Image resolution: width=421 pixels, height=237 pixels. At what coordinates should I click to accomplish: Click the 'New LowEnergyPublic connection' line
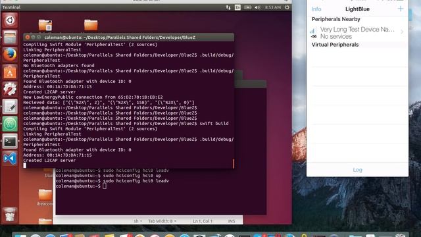[93, 97]
